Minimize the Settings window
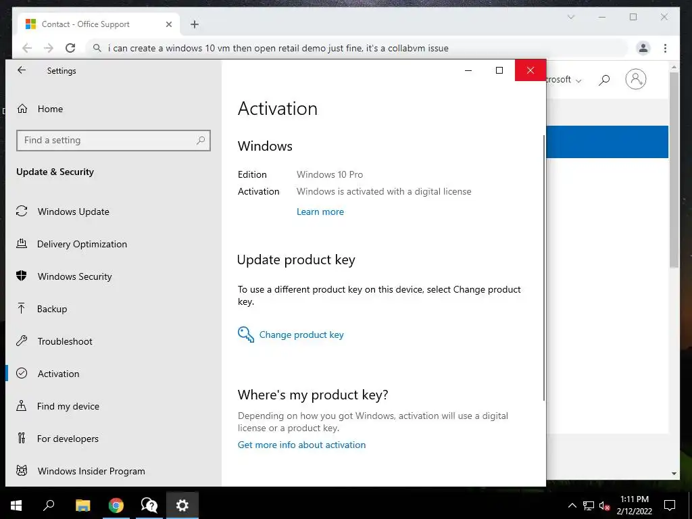The image size is (692, 519). coord(468,70)
